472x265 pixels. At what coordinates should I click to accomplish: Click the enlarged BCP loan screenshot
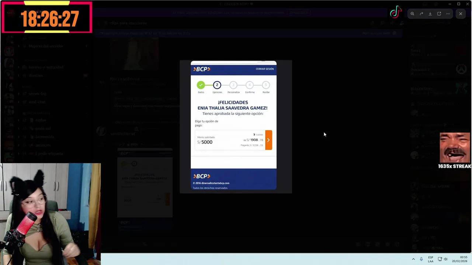pos(236,127)
